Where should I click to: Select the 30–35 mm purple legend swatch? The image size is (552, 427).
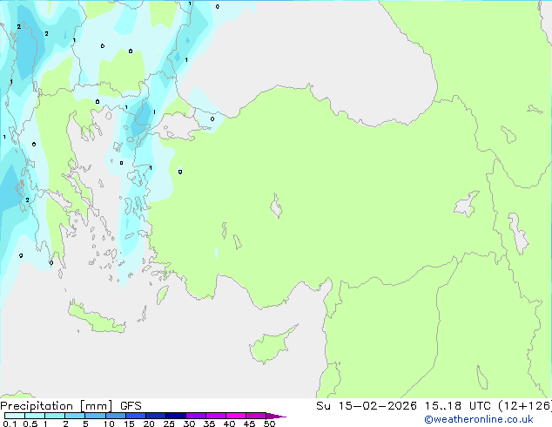(196, 416)
